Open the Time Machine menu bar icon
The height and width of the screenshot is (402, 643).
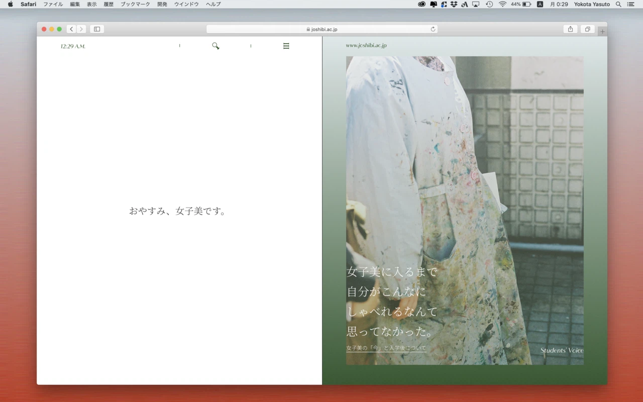488,4
